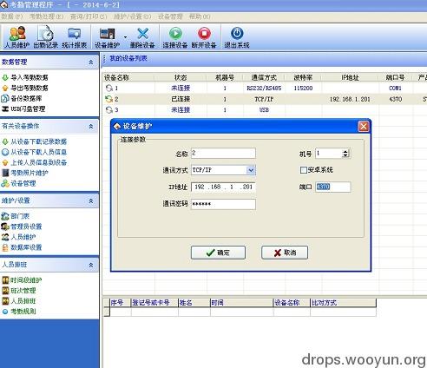
Task: Click the 端口 port input field
Action: pyautogui.click(x=333, y=187)
